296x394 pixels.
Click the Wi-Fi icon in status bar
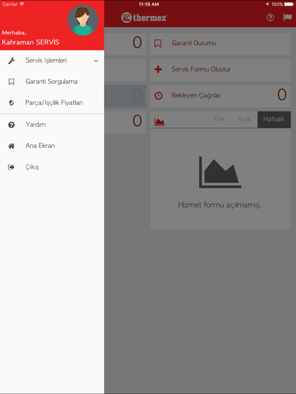click(x=22, y=4)
